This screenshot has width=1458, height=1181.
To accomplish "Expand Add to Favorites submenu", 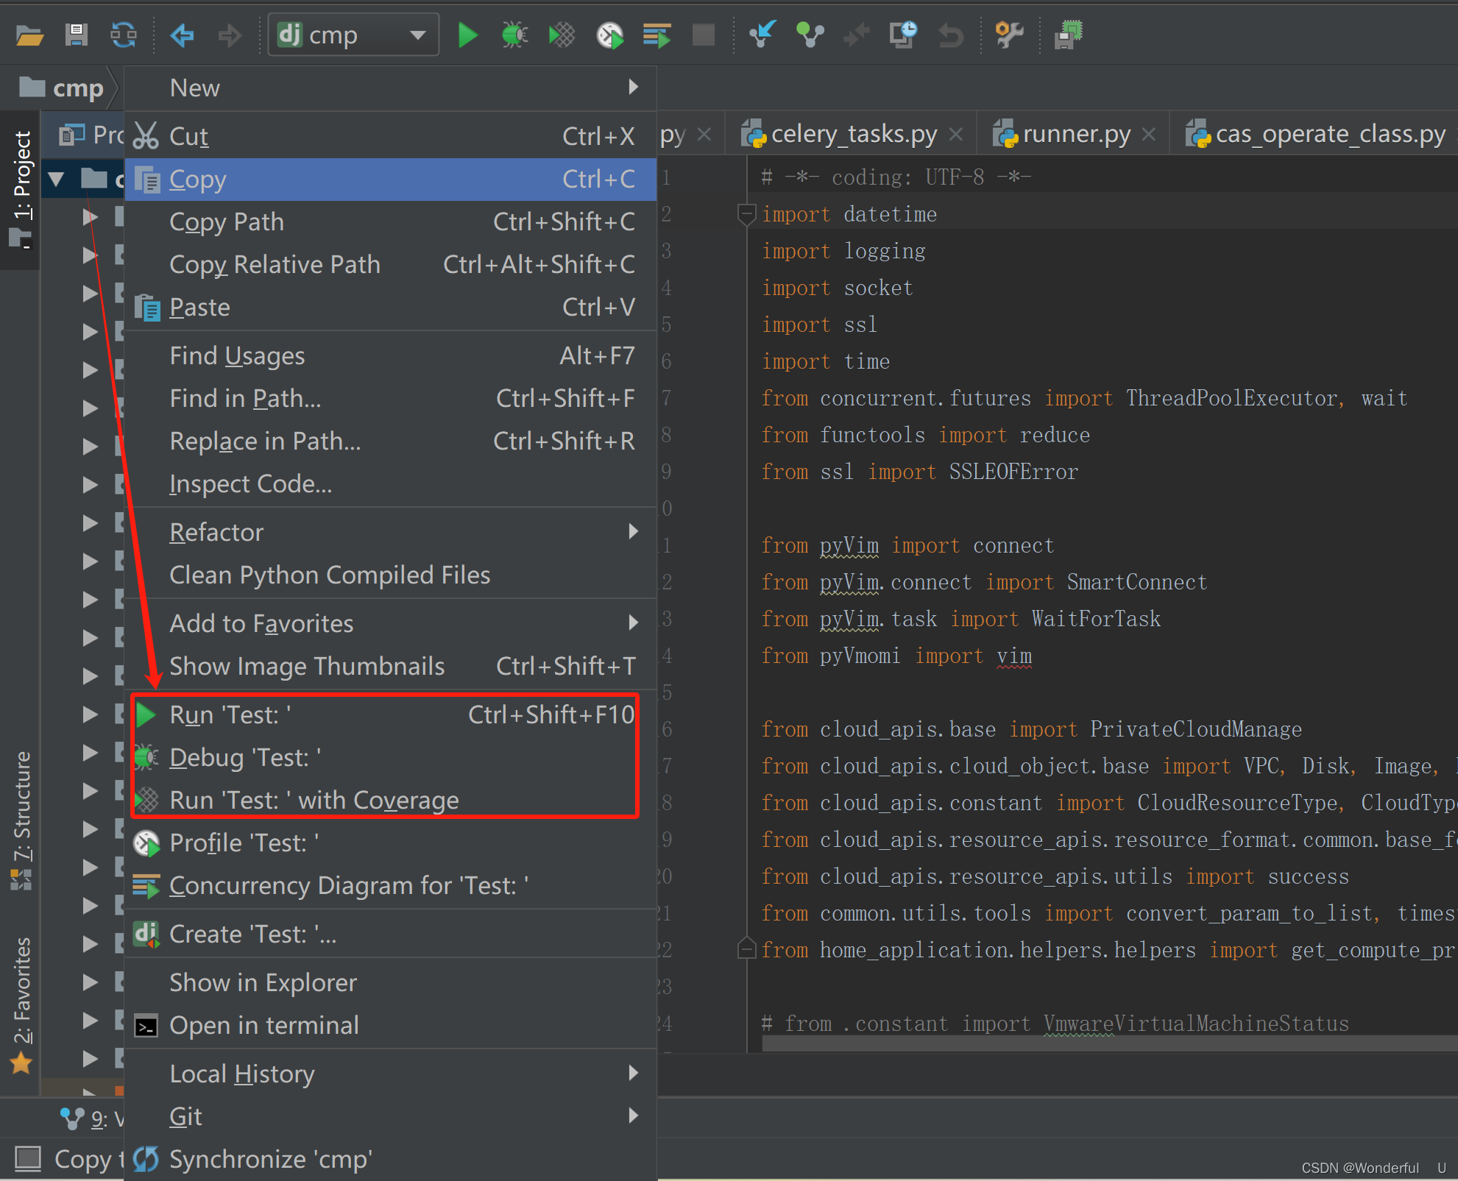I will point(391,624).
